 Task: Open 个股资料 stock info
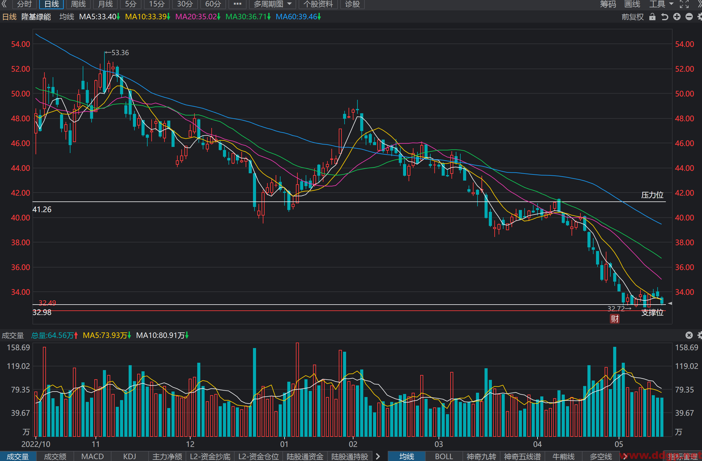[318, 4]
